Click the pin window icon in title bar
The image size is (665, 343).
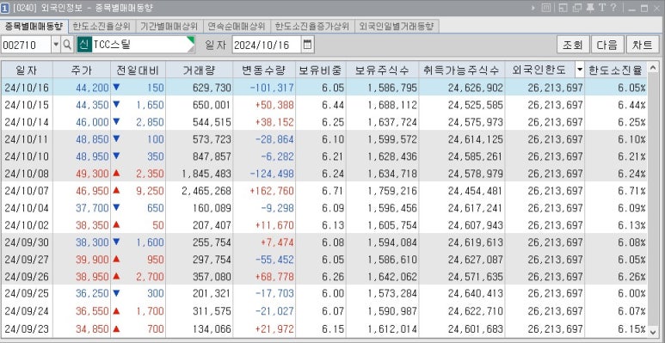click(590, 8)
